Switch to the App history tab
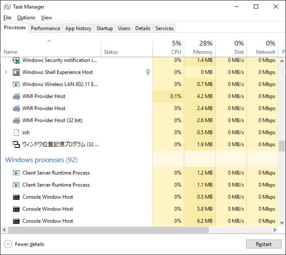 (78, 28)
